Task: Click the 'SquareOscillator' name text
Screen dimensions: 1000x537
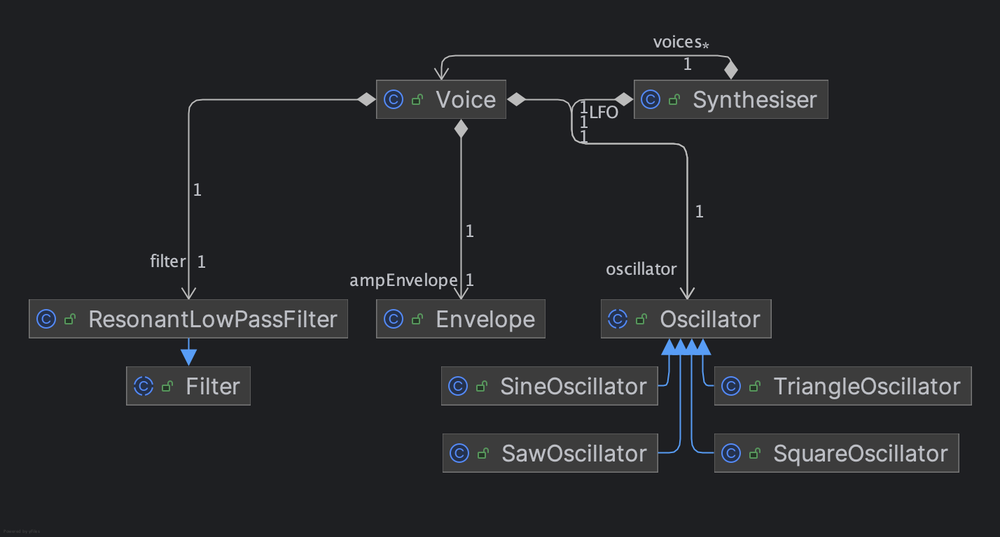Action: click(x=861, y=453)
